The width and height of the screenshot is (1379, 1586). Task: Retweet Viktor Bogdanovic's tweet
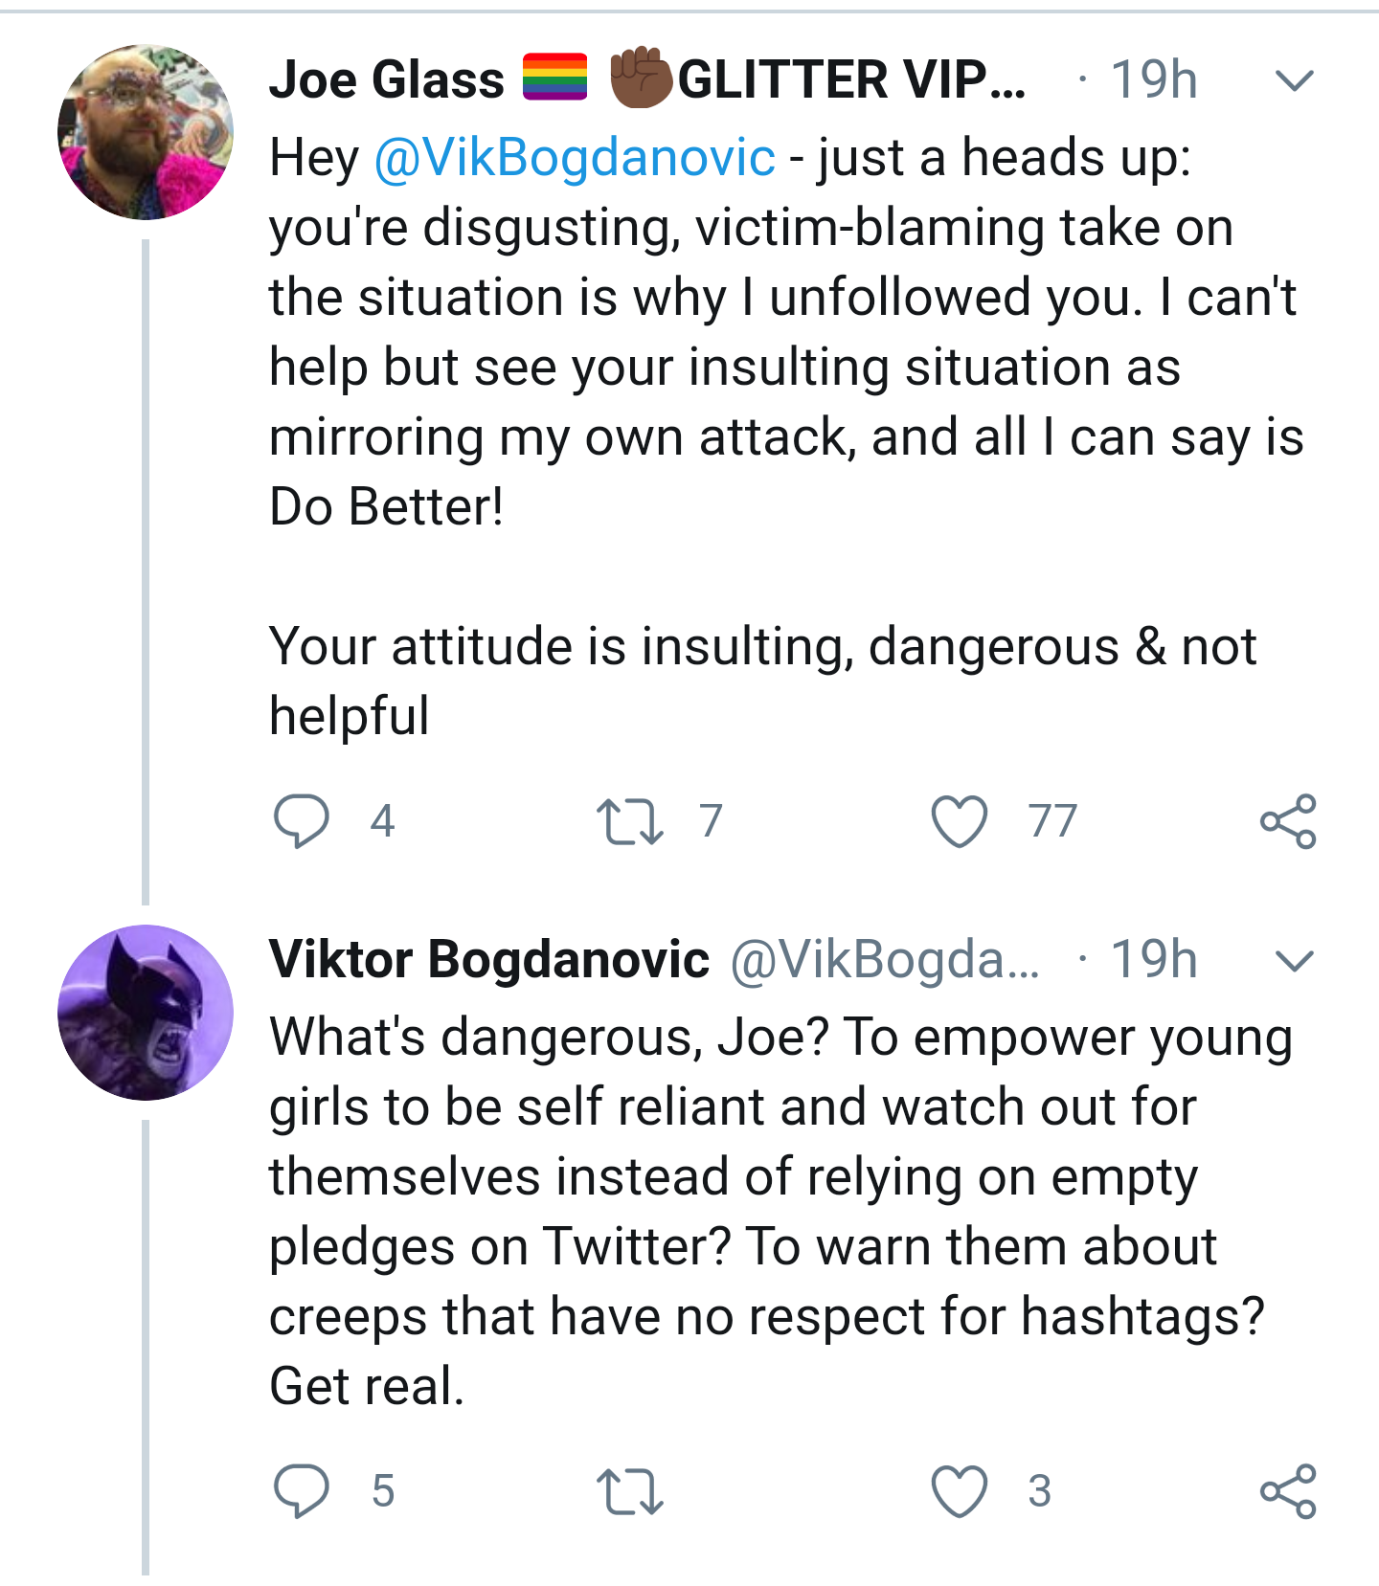(629, 1492)
